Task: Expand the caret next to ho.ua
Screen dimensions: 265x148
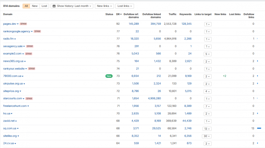Action: tap(11, 114)
